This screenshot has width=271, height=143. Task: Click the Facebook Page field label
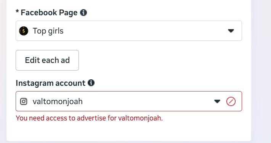click(49, 13)
